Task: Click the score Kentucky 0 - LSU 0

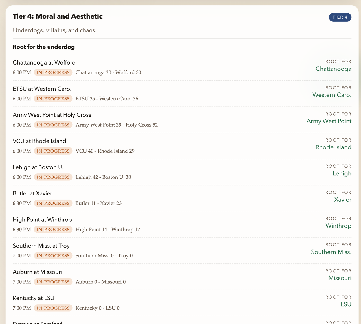Action: click(x=98, y=308)
